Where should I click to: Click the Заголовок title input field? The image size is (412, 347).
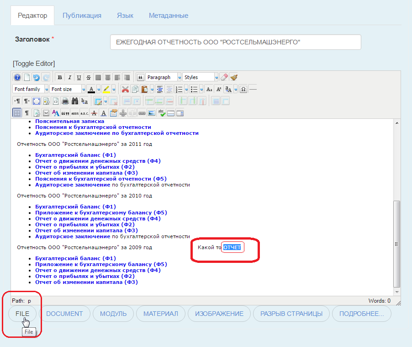point(235,42)
